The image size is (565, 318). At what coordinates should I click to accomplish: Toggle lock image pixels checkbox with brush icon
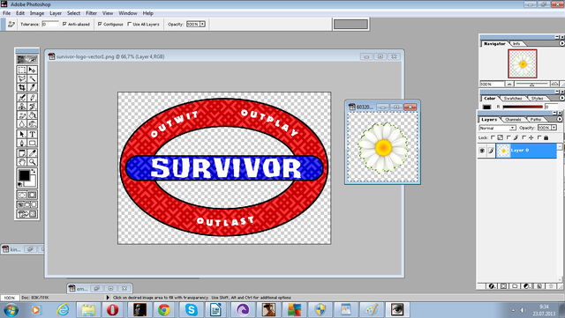(x=508, y=137)
